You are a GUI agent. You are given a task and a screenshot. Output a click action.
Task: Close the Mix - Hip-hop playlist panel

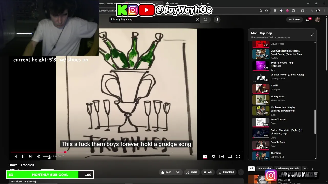tap(312, 35)
